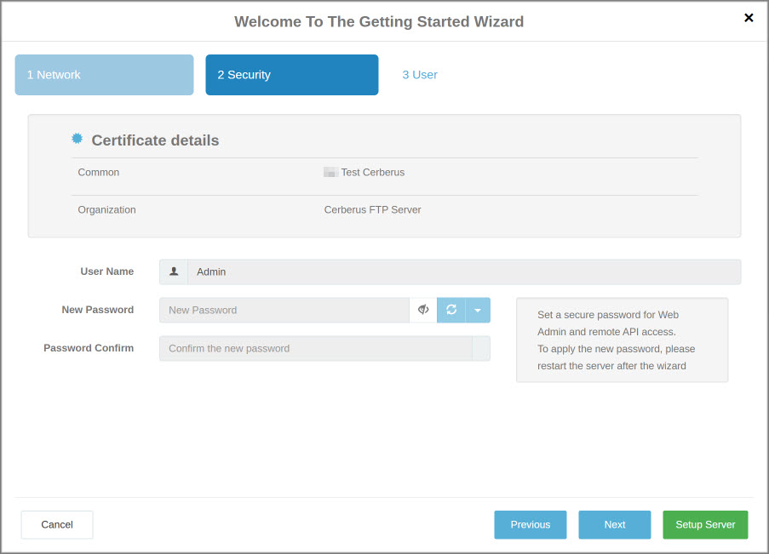Cancel the Getting Started Wizard
The width and height of the screenshot is (769, 554).
point(56,524)
